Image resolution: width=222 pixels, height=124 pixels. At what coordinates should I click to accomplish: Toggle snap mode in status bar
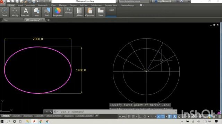tap(133, 116)
